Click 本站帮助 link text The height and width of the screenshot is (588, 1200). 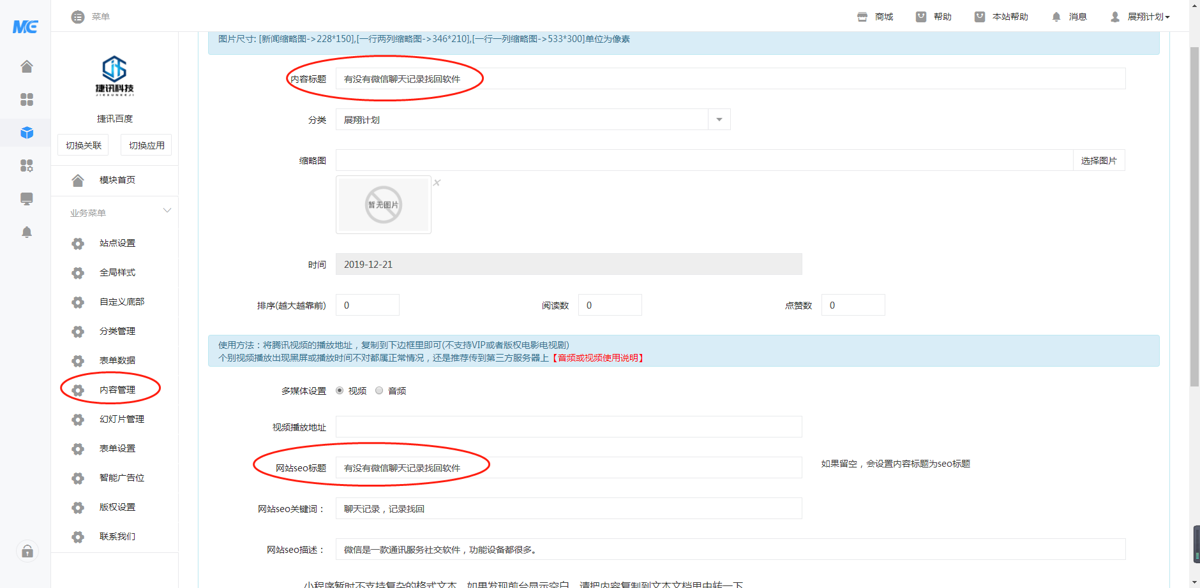coord(1010,17)
